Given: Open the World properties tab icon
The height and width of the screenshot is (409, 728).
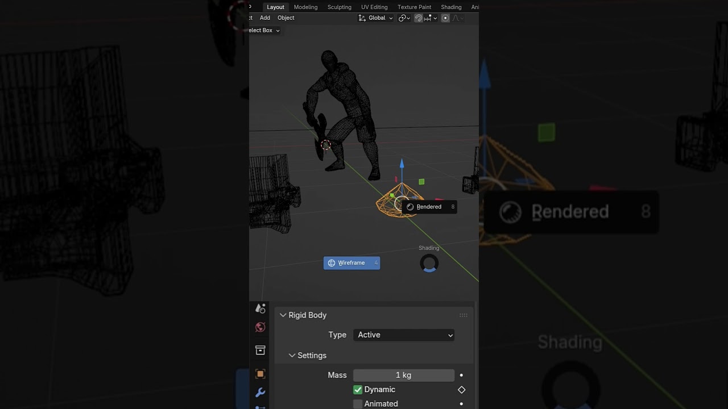Looking at the screenshot, I should (260, 327).
